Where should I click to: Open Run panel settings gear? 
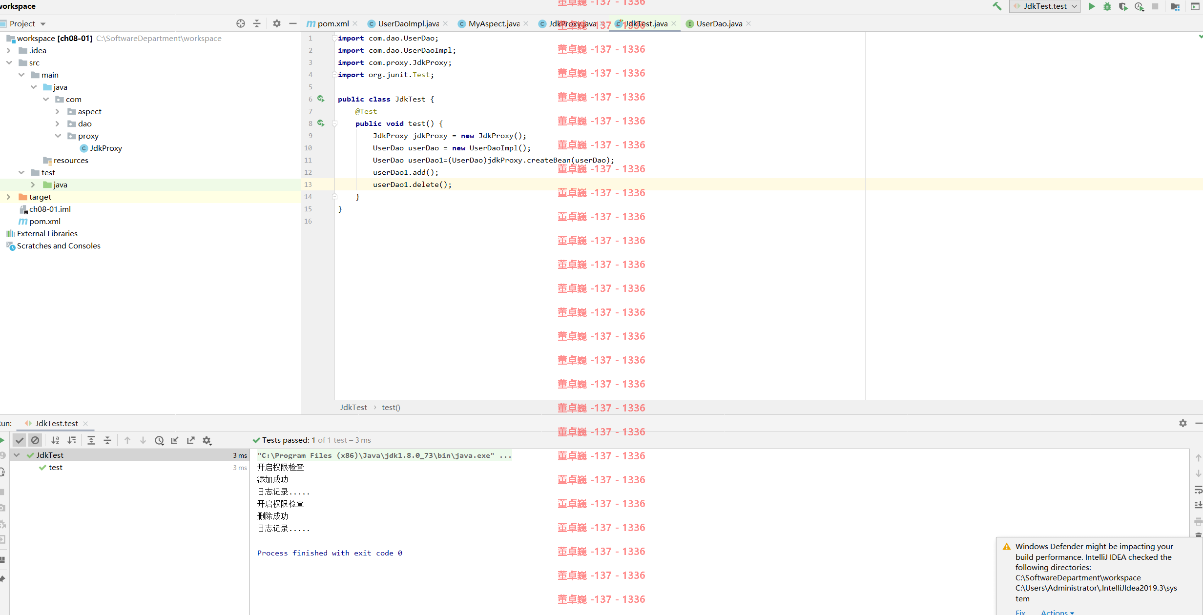[1182, 423]
